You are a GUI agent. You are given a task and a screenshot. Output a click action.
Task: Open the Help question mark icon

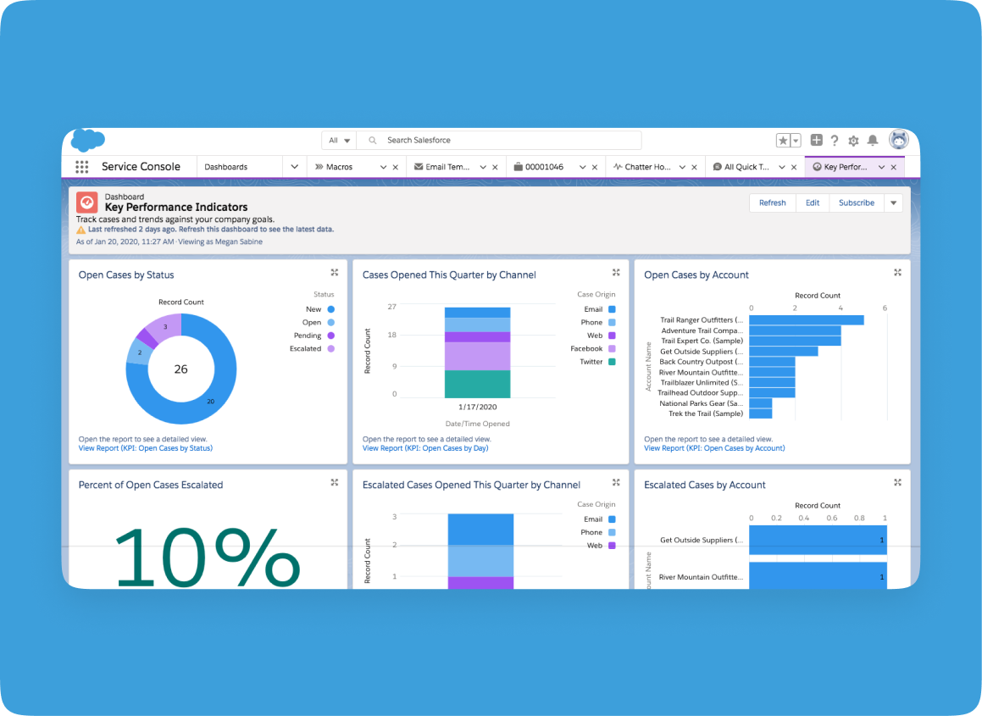pos(835,141)
